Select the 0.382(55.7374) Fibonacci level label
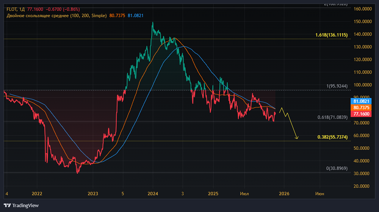The height and width of the screenshot is (212, 379). tap(332, 137)
